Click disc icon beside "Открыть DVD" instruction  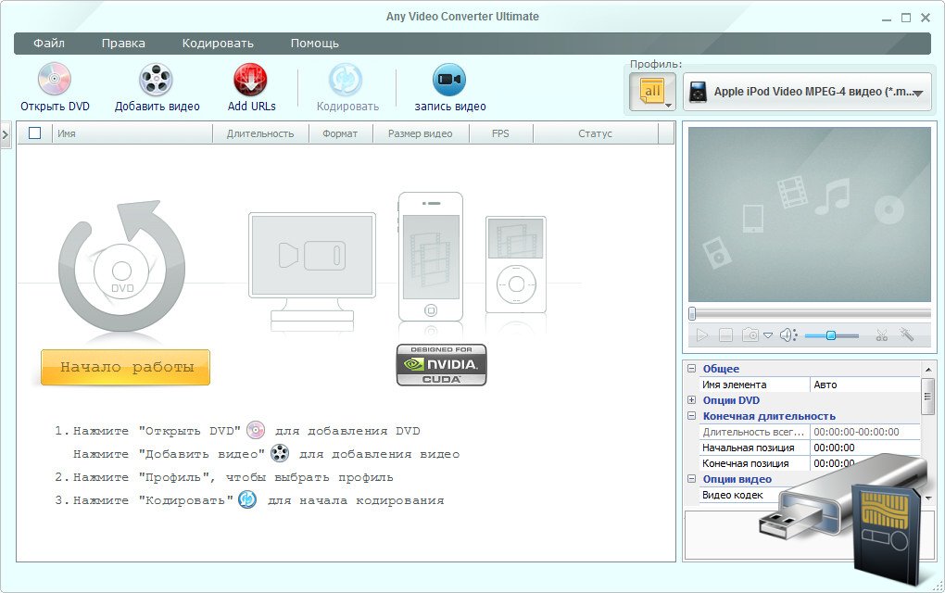256,430
